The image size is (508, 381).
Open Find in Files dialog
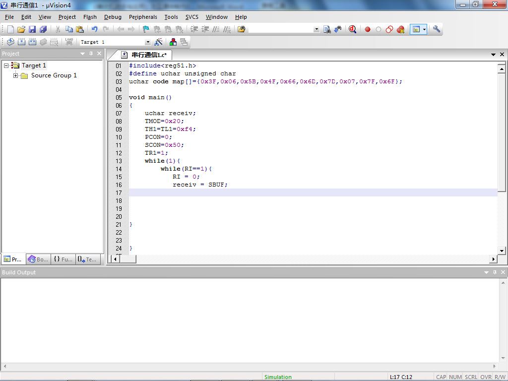point(242,29)
